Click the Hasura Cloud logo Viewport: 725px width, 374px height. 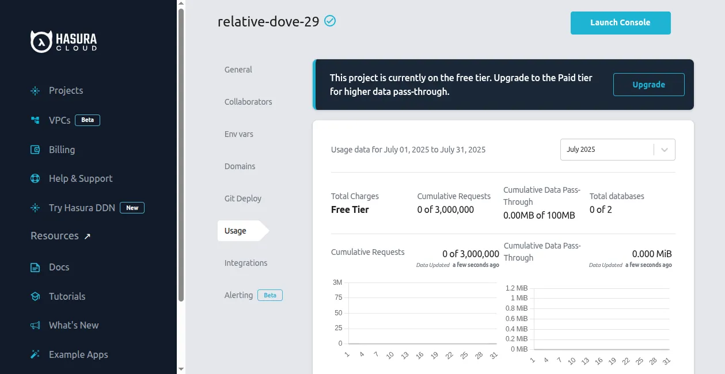(64, 41)
